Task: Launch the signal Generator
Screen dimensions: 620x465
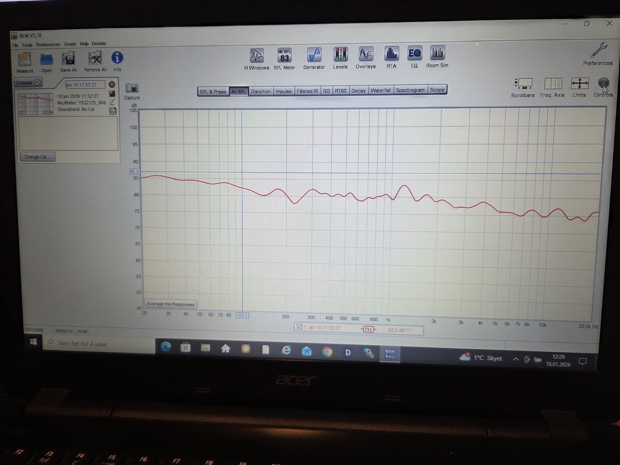Action: 314,59
